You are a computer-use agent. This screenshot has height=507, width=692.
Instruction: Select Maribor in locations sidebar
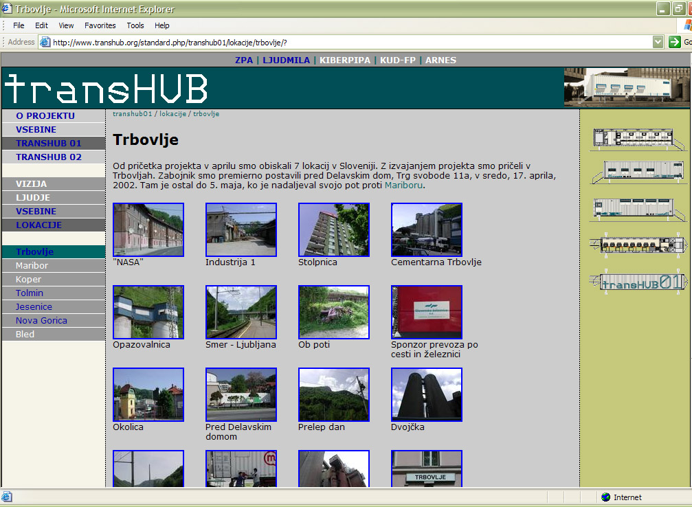[32, 265]
